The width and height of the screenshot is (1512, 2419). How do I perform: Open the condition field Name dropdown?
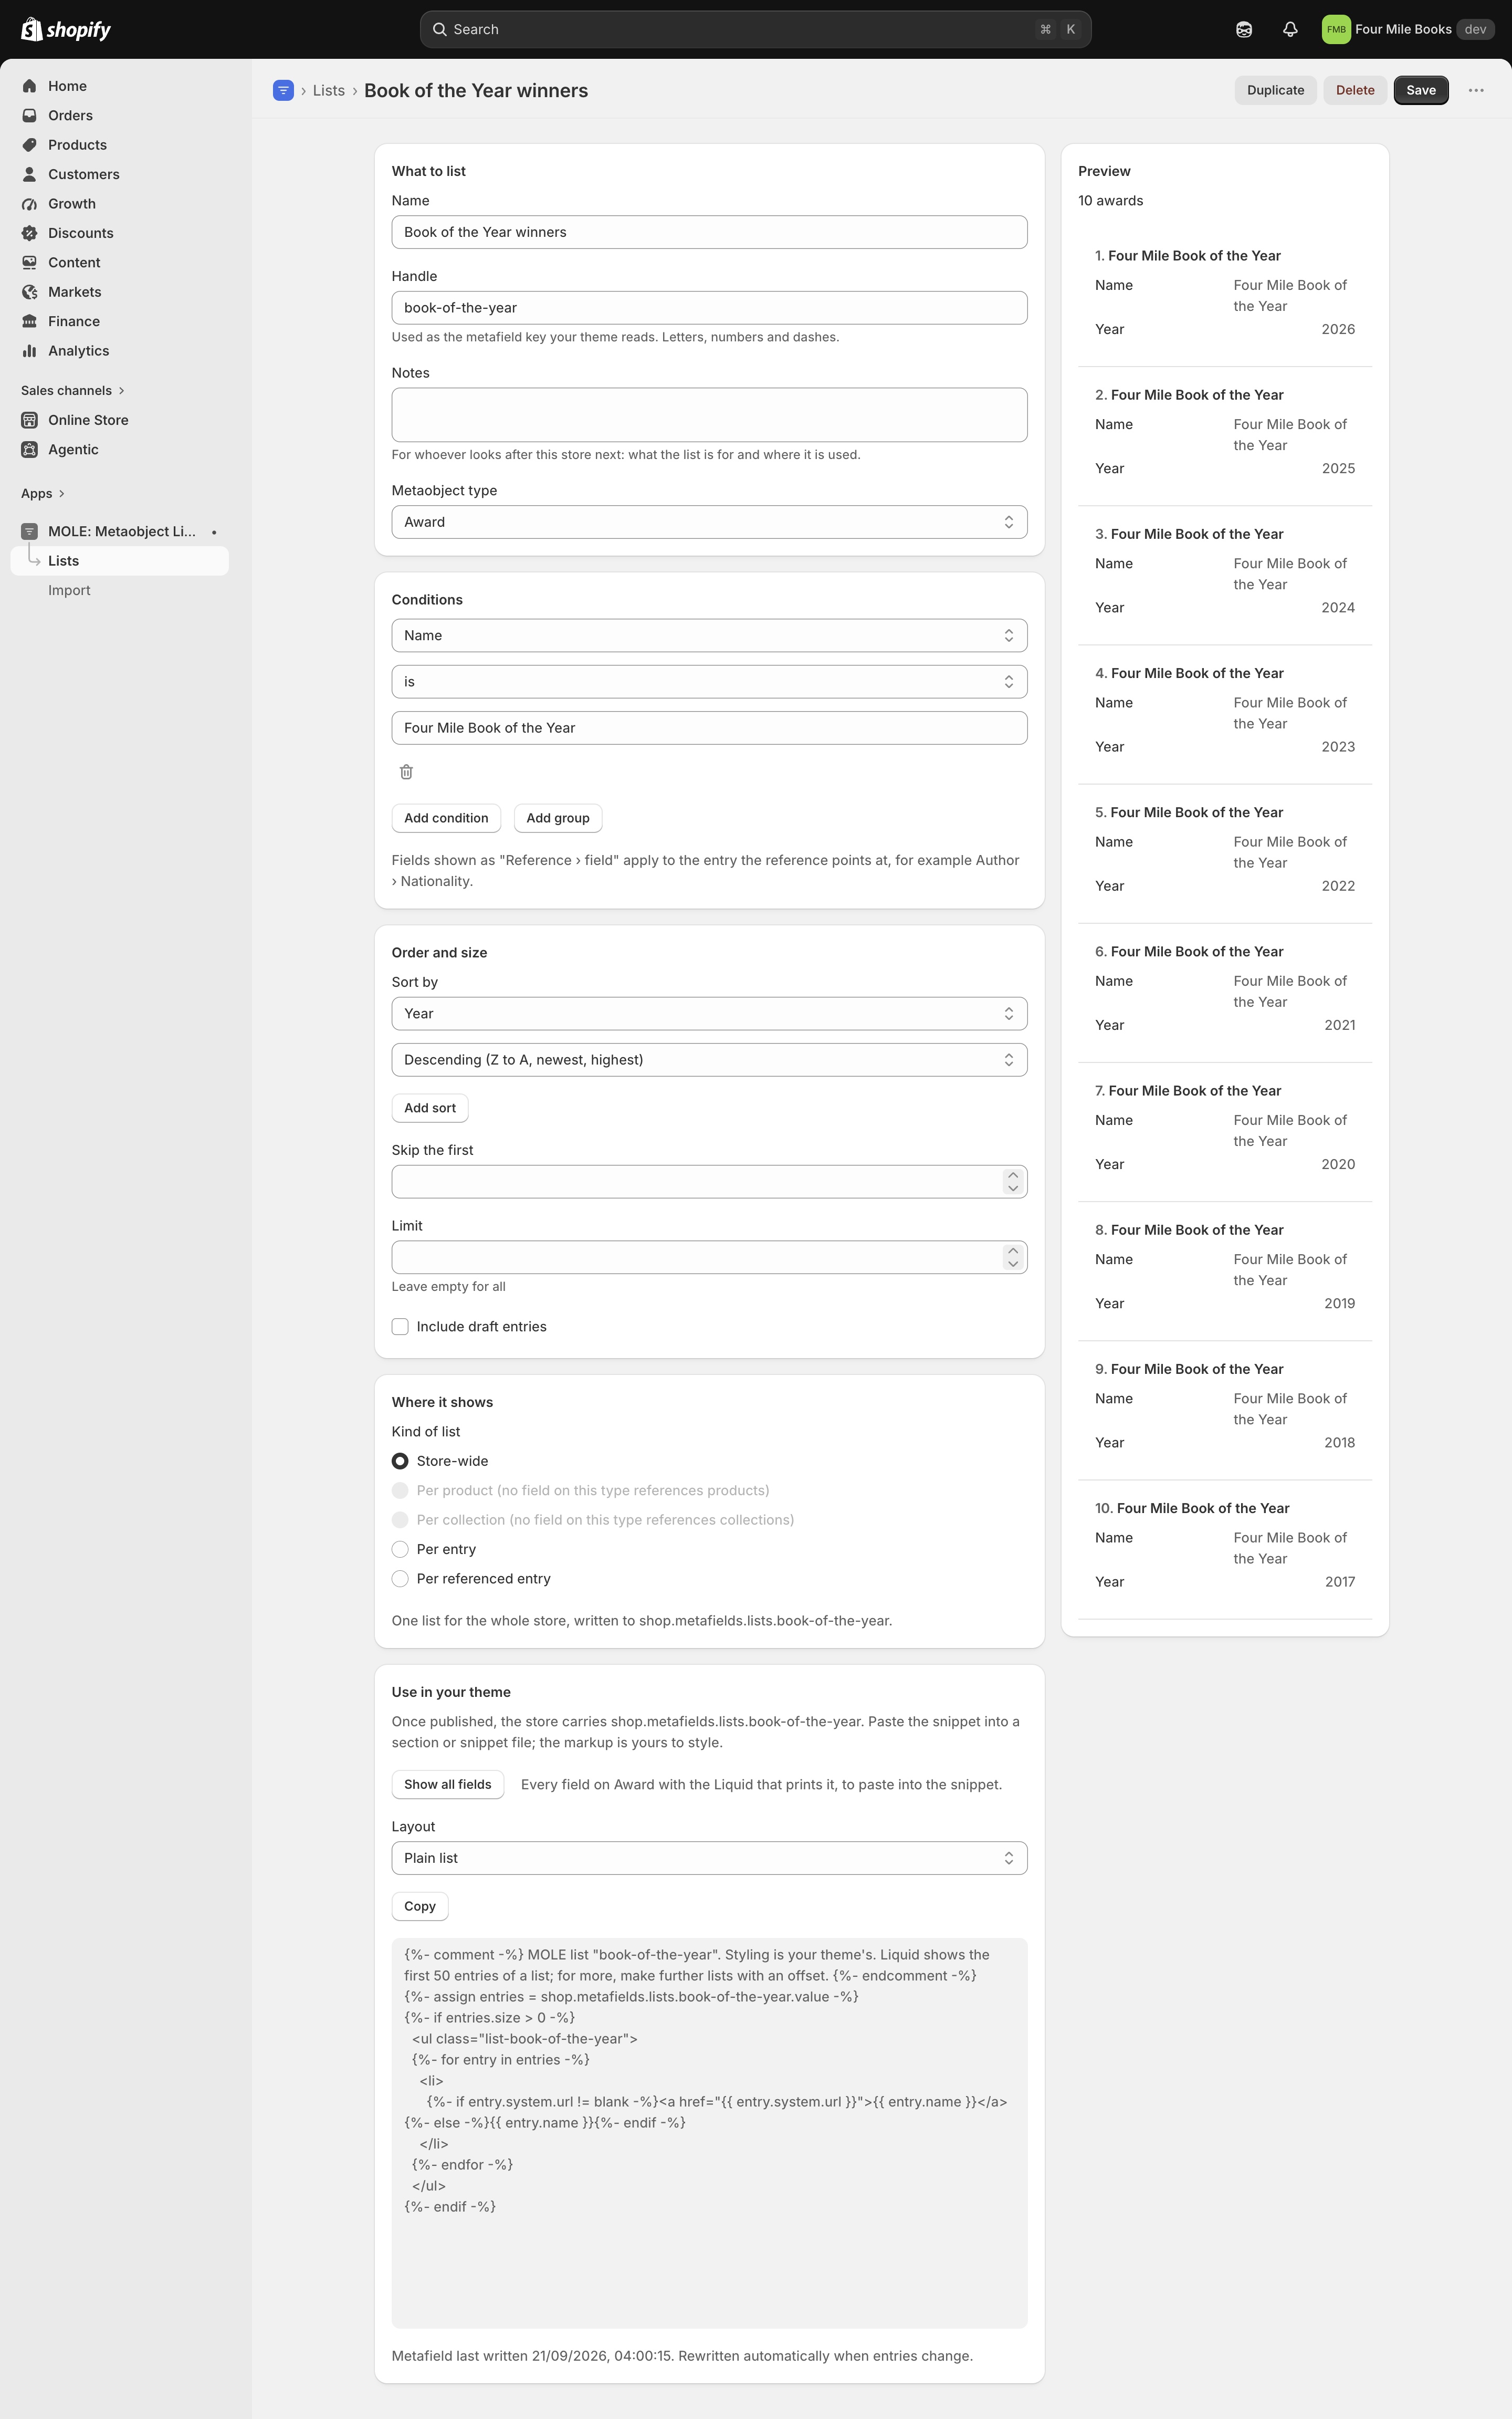pyautogui.click(x=709, y=635)
